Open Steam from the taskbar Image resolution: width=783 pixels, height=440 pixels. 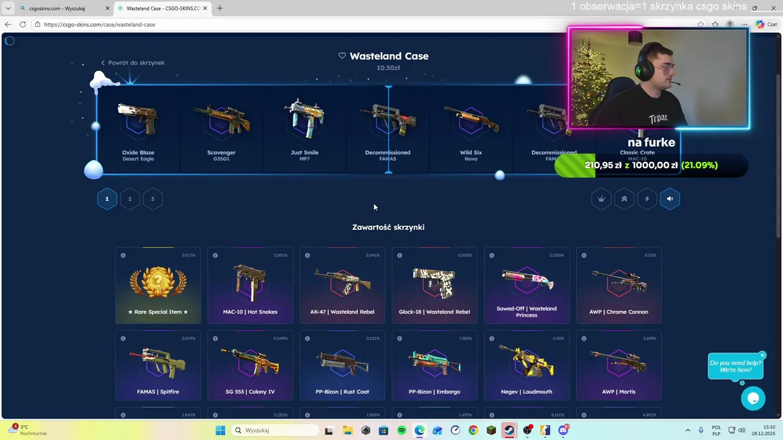tap(509, 430)
